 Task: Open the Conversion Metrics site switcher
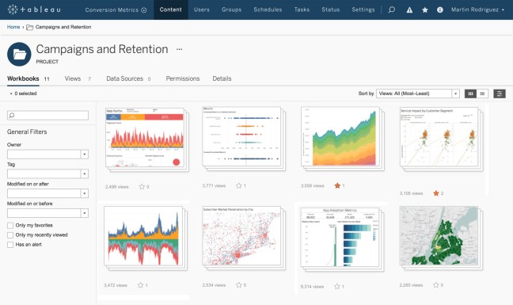[x=116, y=10]
